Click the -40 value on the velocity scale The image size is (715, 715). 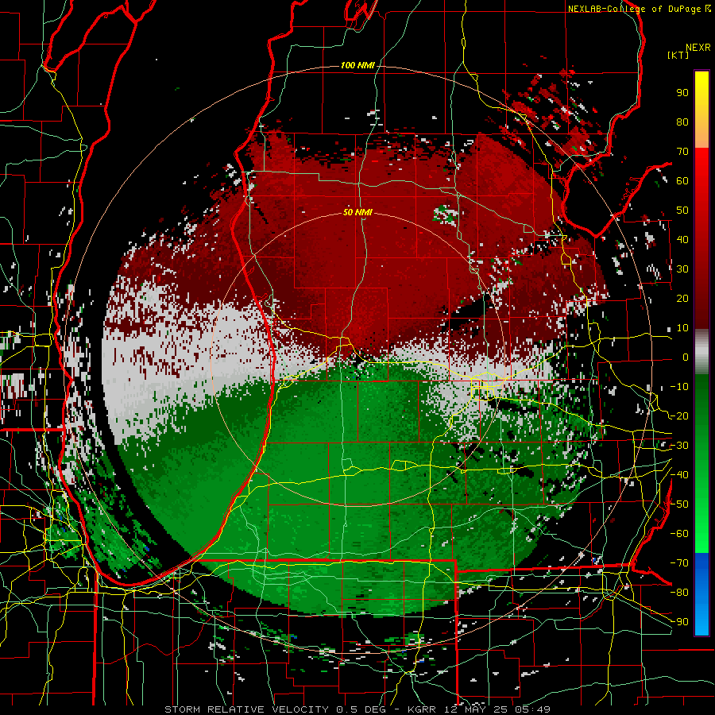coord(679,475)
